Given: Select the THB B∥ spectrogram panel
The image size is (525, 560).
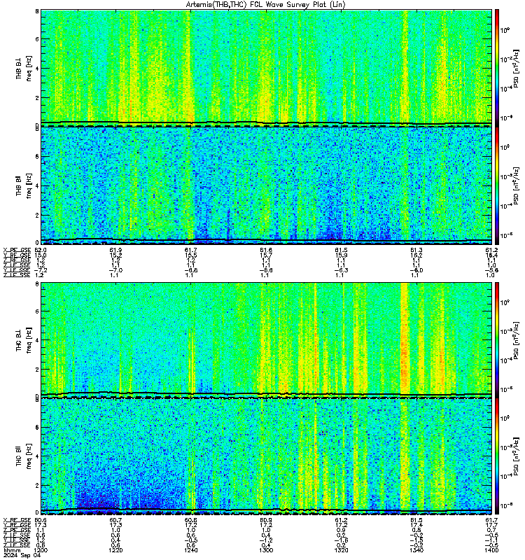Looking at the screenshot, I should pyautogui.click(x=266, y=185).
